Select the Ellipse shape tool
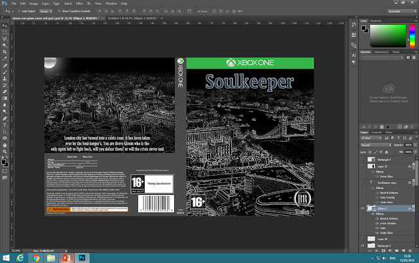The height and width of the screenshot is (263, 419). click(x=5, y=138)
